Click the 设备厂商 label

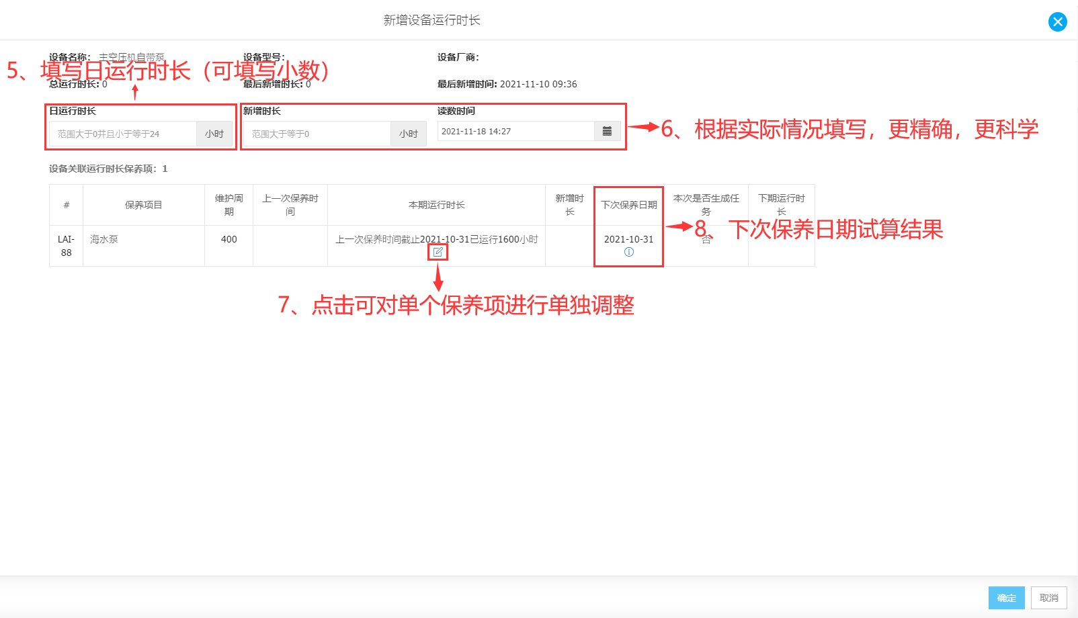[458, 57]
